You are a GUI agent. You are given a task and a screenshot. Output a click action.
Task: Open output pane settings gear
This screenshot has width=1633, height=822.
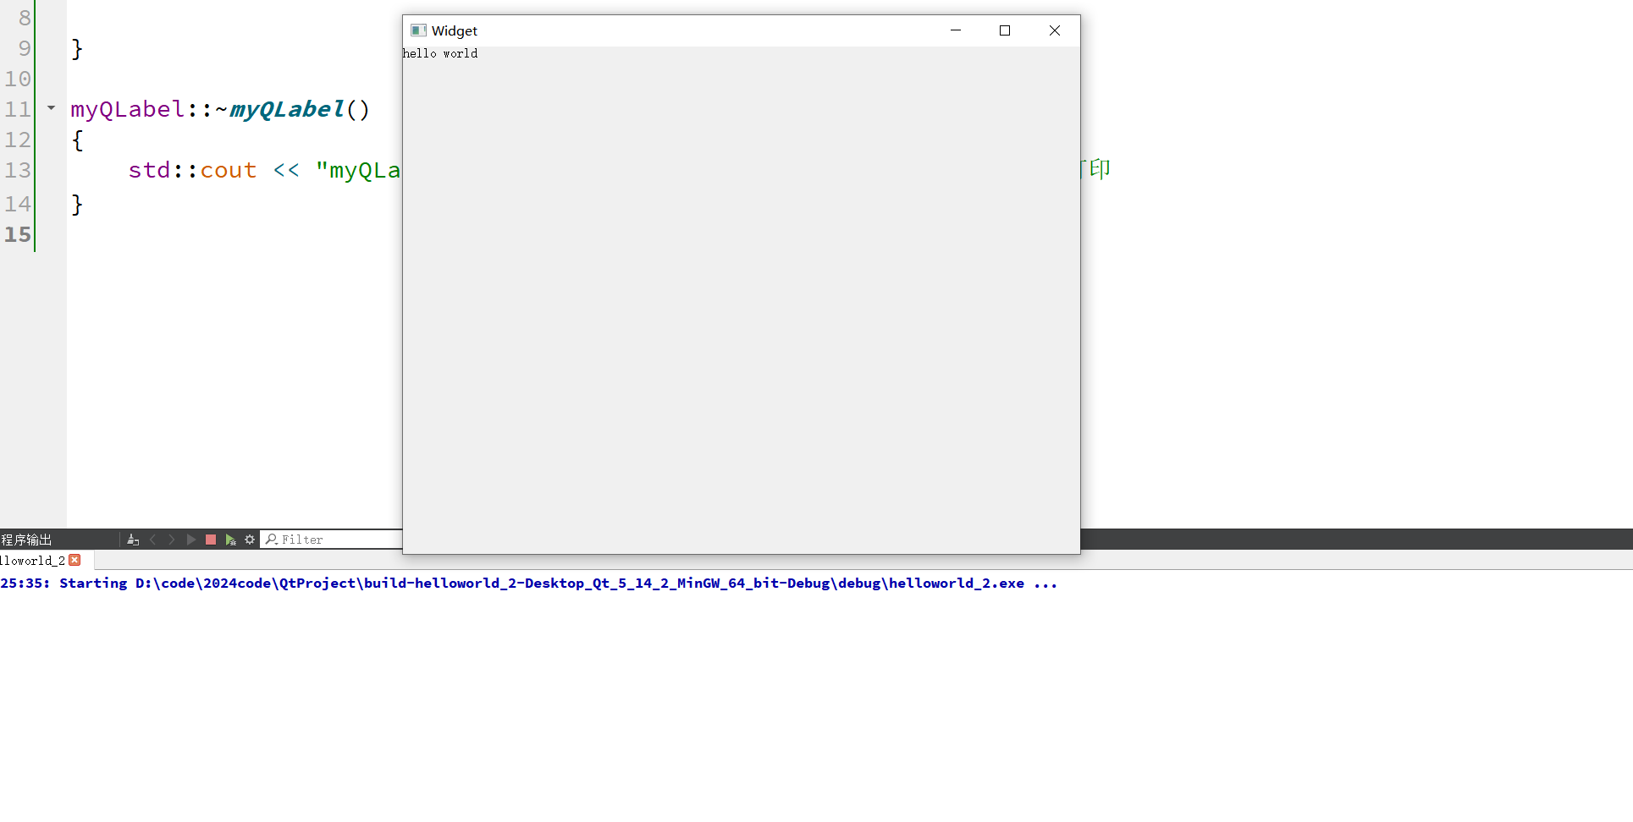click(x=250, y=540)
